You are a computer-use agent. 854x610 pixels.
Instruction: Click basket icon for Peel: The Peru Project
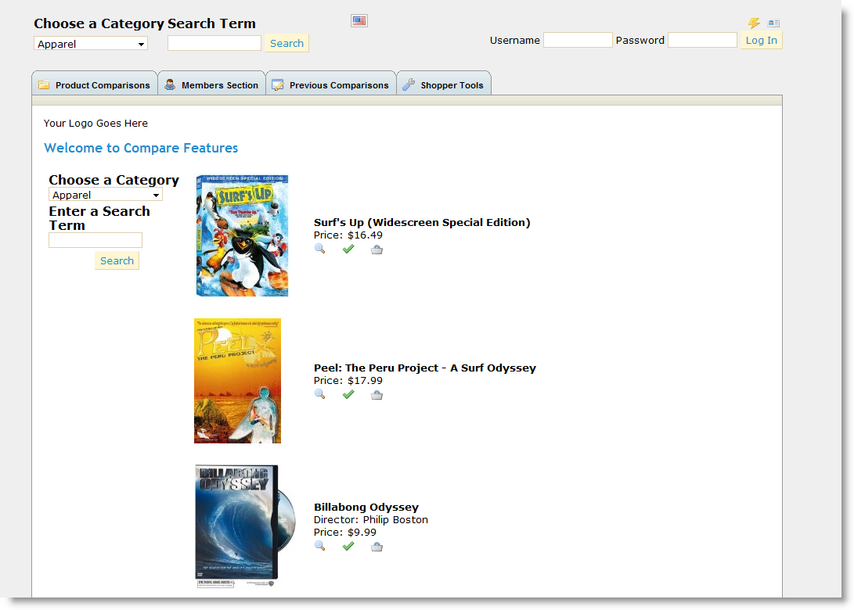(377, 395)
